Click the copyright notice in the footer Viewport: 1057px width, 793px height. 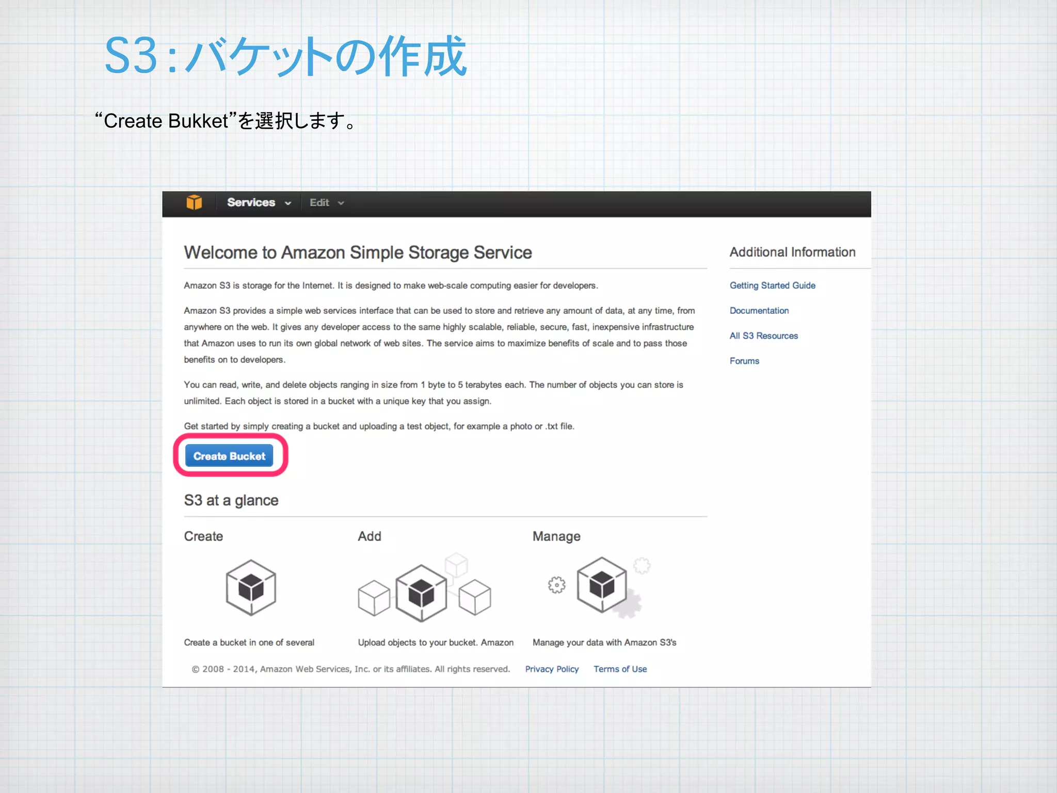pyautogui.click(x=351, y=669)
